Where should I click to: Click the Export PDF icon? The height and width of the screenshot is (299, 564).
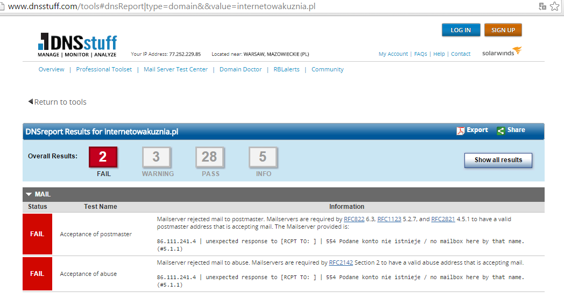point(461,130)
